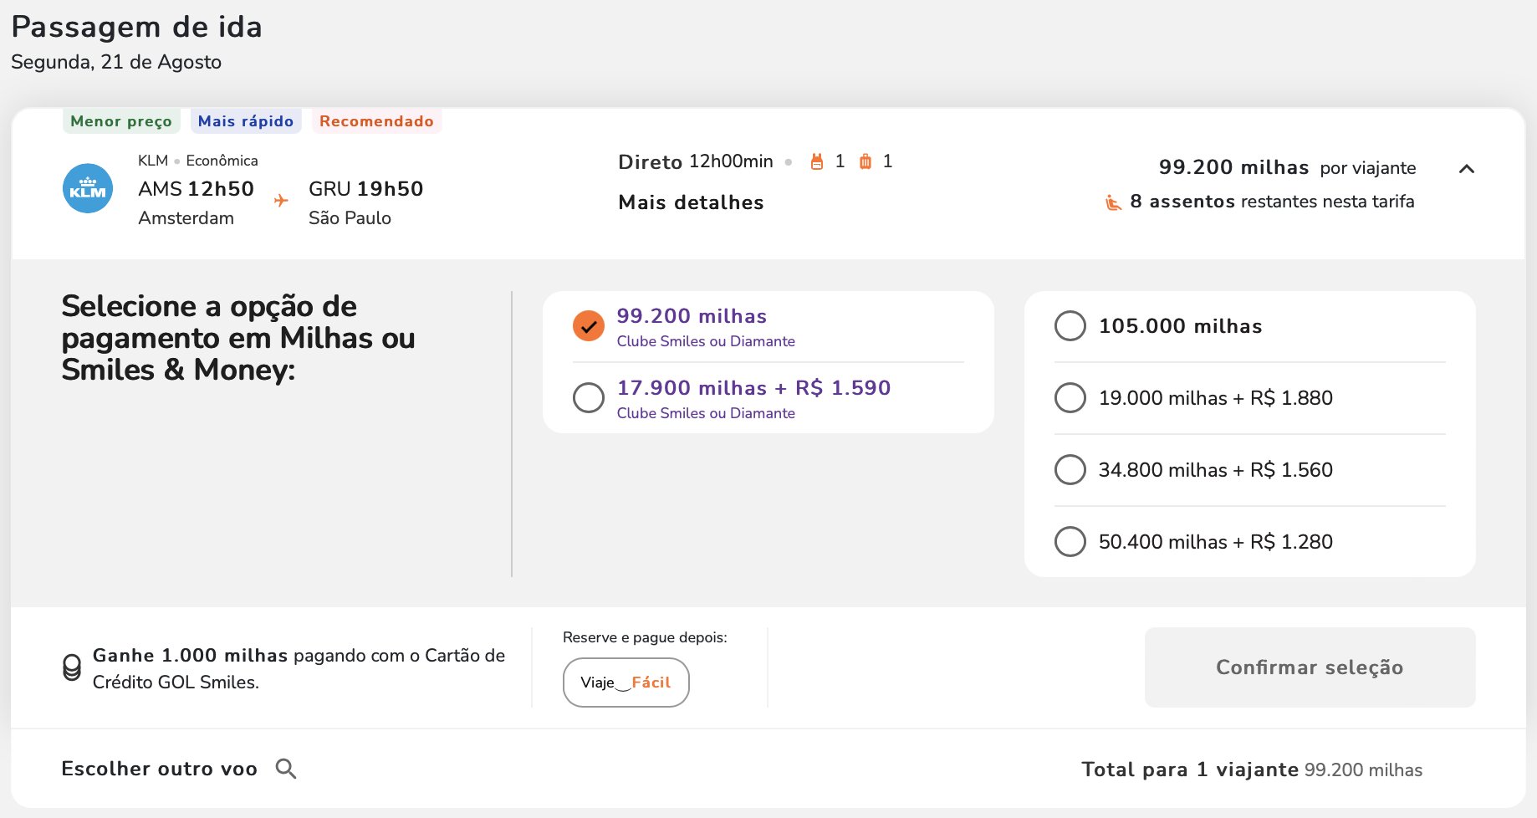Viewport: 1537px width, 818px height.
Task: Collapse the flight fare details chevron
Action: point(1466,169)
